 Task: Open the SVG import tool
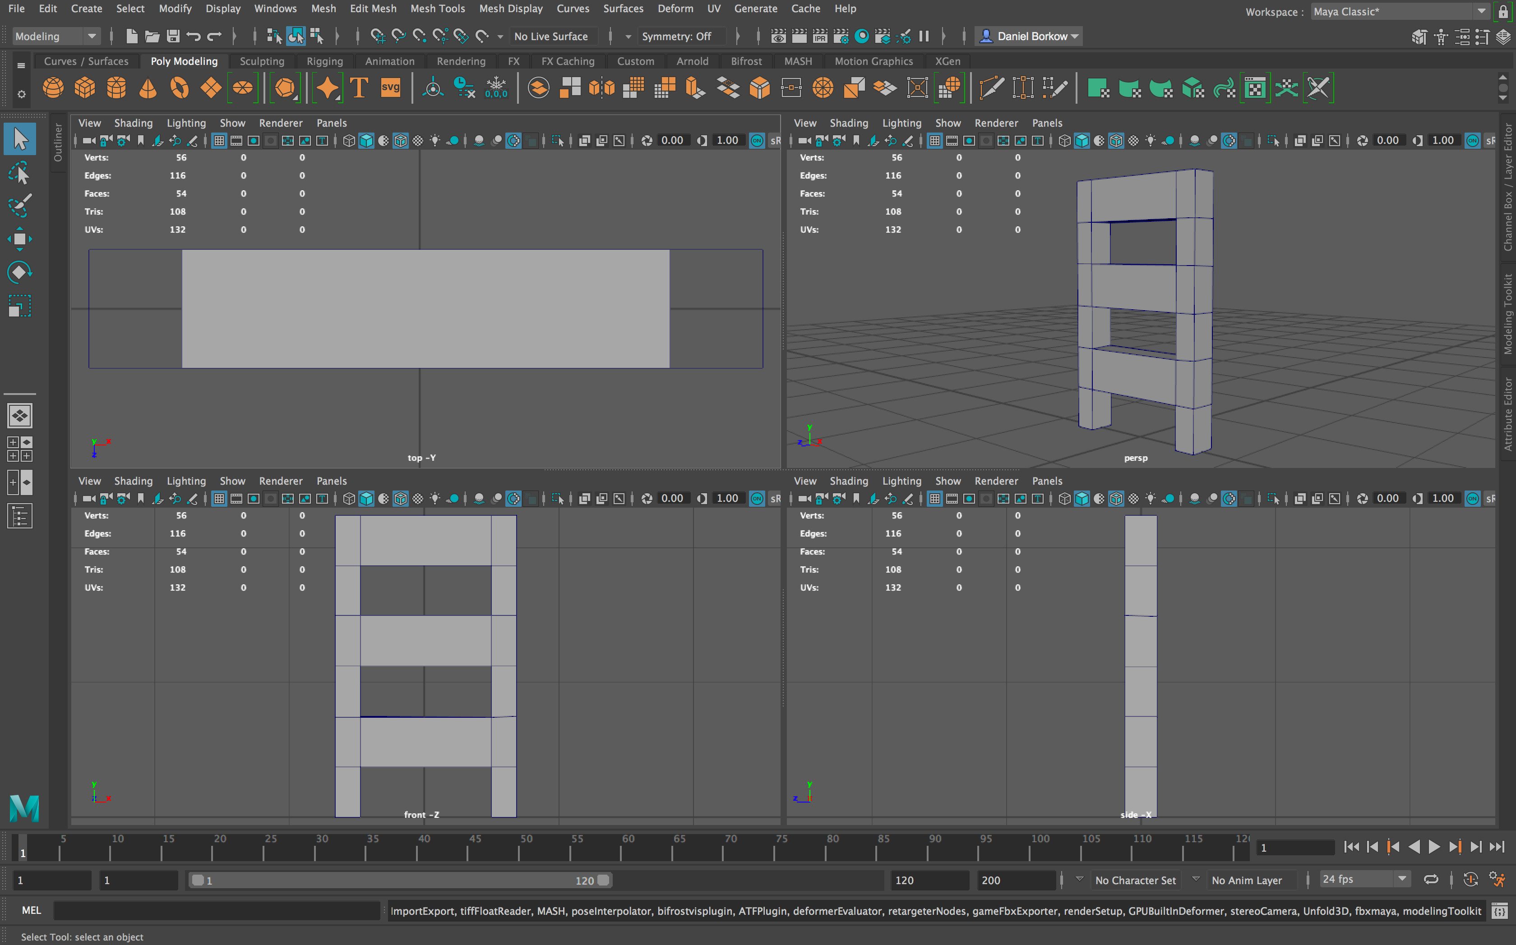[x=390, y=88]
